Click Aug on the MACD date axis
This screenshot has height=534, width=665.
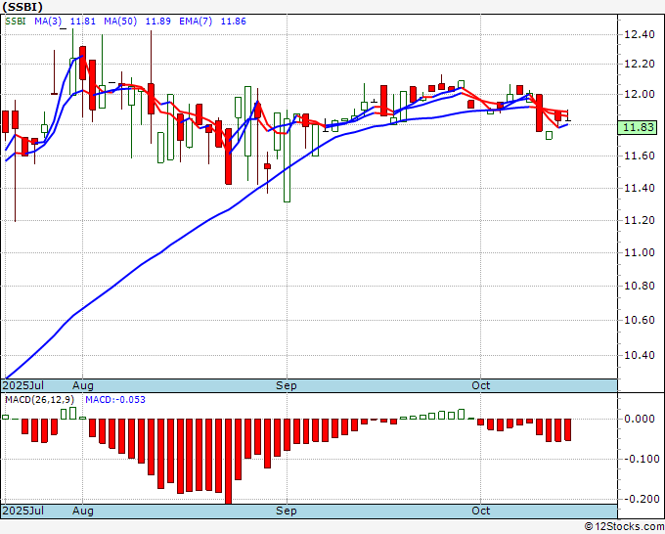tap(83, 511)
